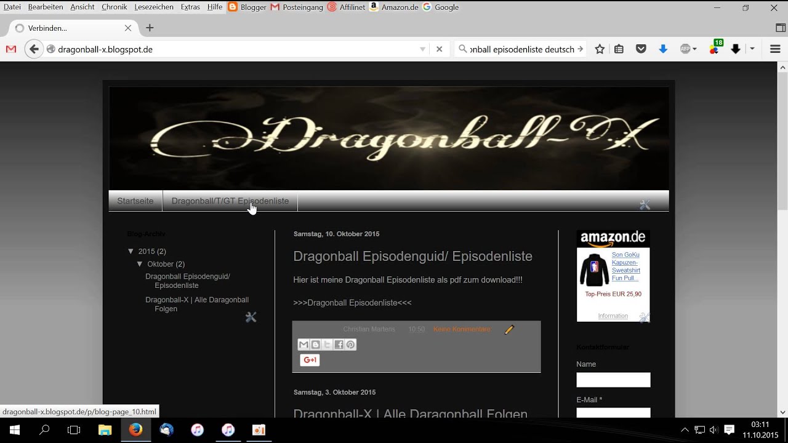Open the Ansicht menu
The image size is (788, 443).
[x=82, y=7]
